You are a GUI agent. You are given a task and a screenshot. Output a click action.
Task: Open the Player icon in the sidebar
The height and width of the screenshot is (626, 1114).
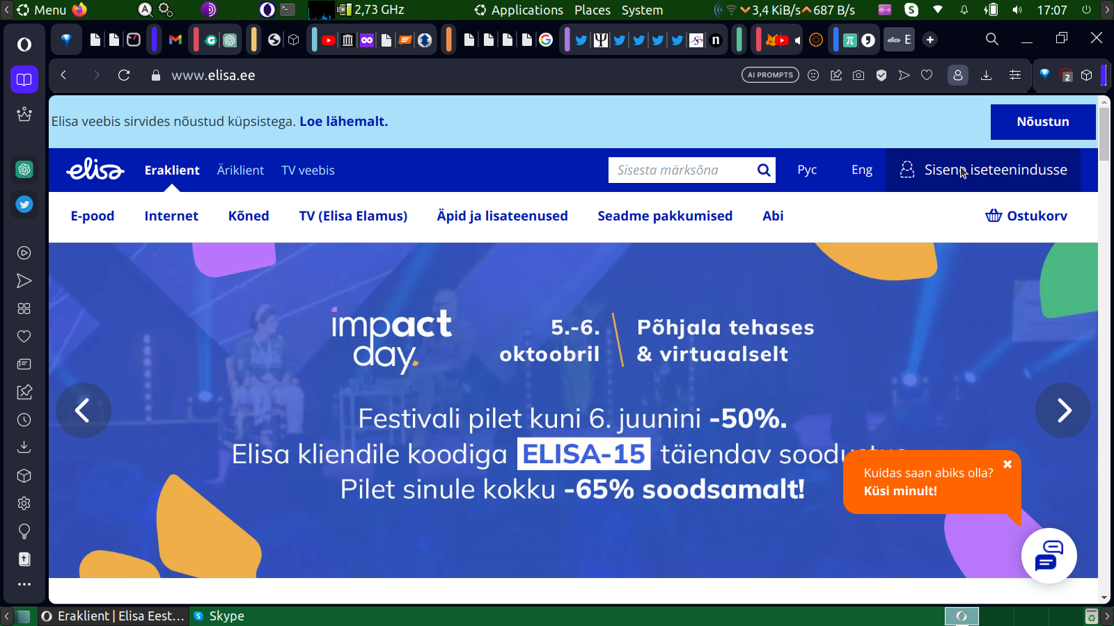pyautogui.click(x=24, y=253)
